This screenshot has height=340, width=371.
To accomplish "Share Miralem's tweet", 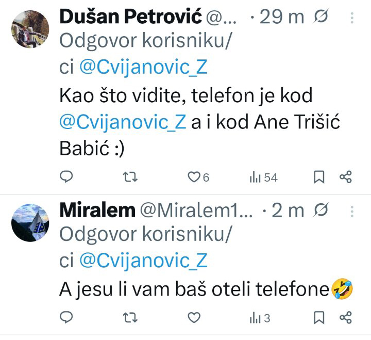I will coord(345,318).
